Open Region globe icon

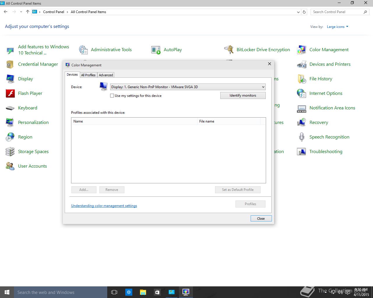click(x=10, y=137)
